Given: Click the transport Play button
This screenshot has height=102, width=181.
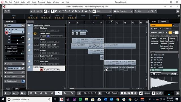Looking at the screenshot, I should 65,93.
